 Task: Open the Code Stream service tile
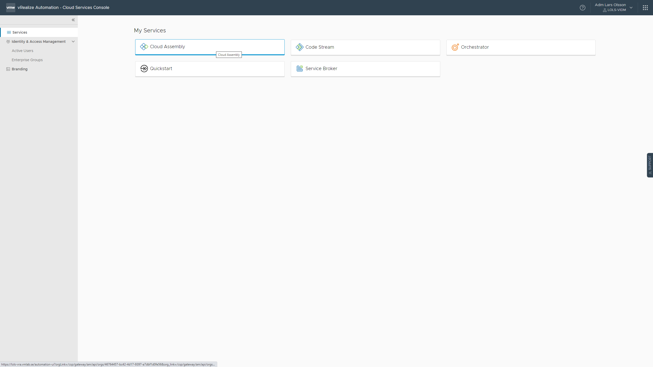(x=365, y=47)
